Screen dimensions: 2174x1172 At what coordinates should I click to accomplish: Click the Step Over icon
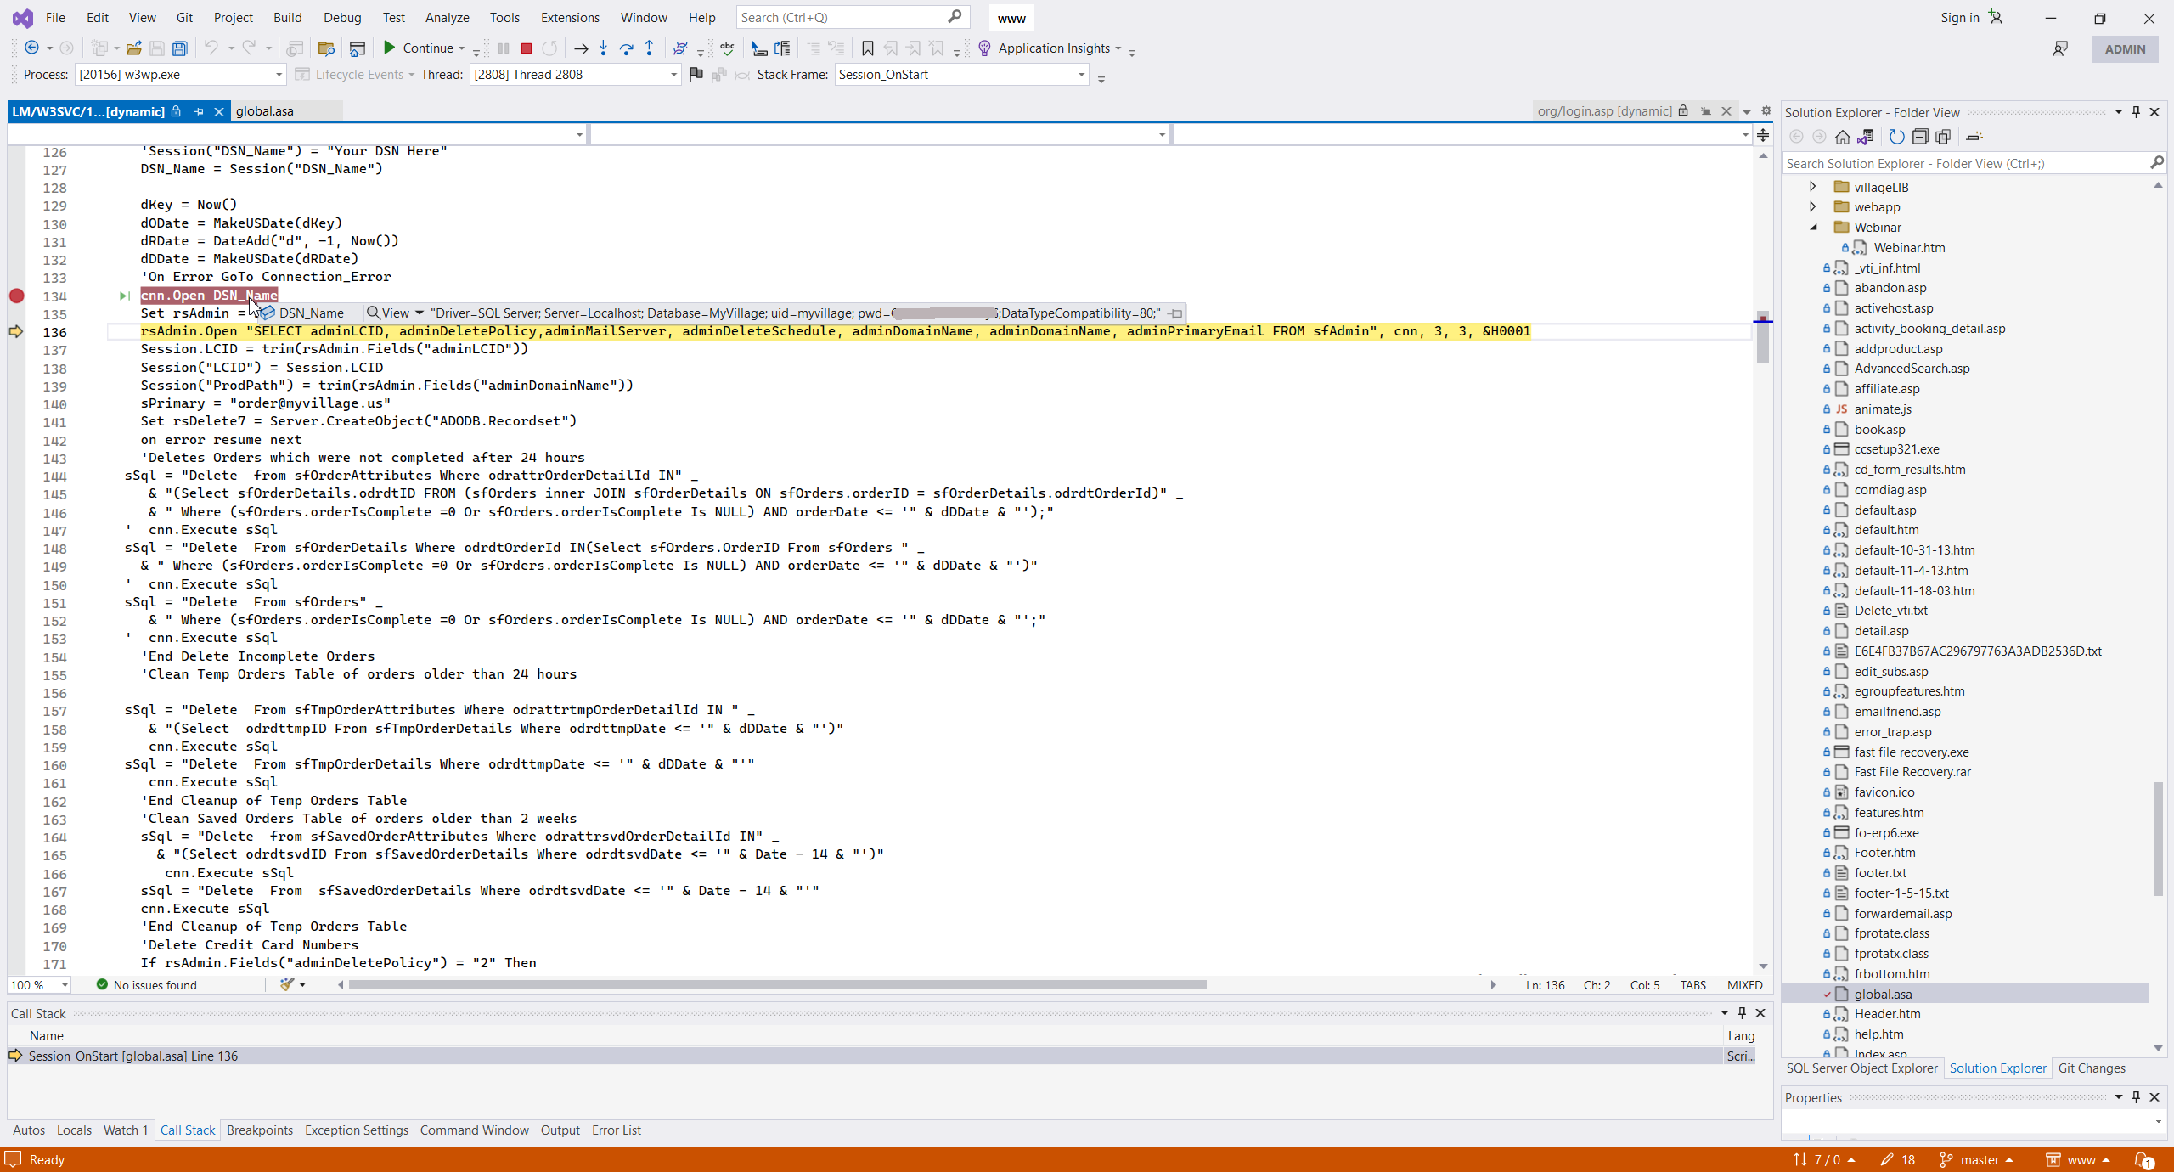626,48
